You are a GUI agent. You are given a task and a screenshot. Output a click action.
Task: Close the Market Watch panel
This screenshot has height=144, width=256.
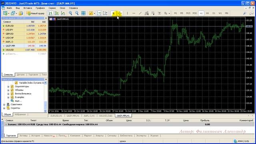(46, 18)
